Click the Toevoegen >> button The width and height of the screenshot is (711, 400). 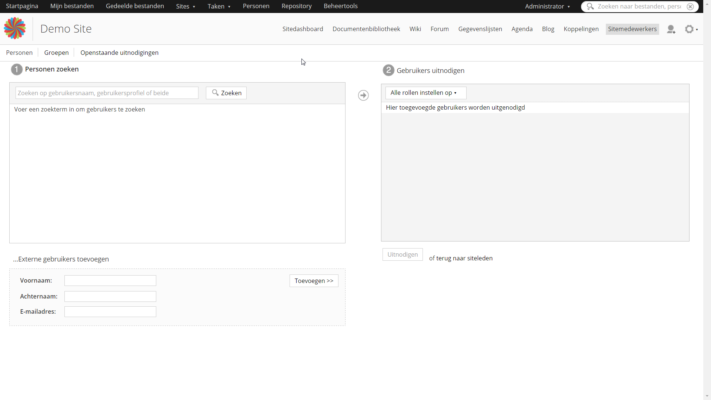[x=314, y=281]
